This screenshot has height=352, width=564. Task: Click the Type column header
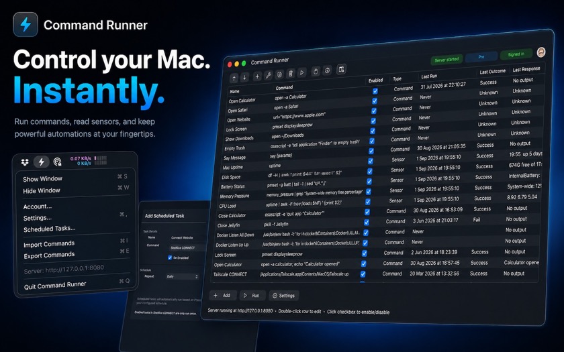point(397,78)
